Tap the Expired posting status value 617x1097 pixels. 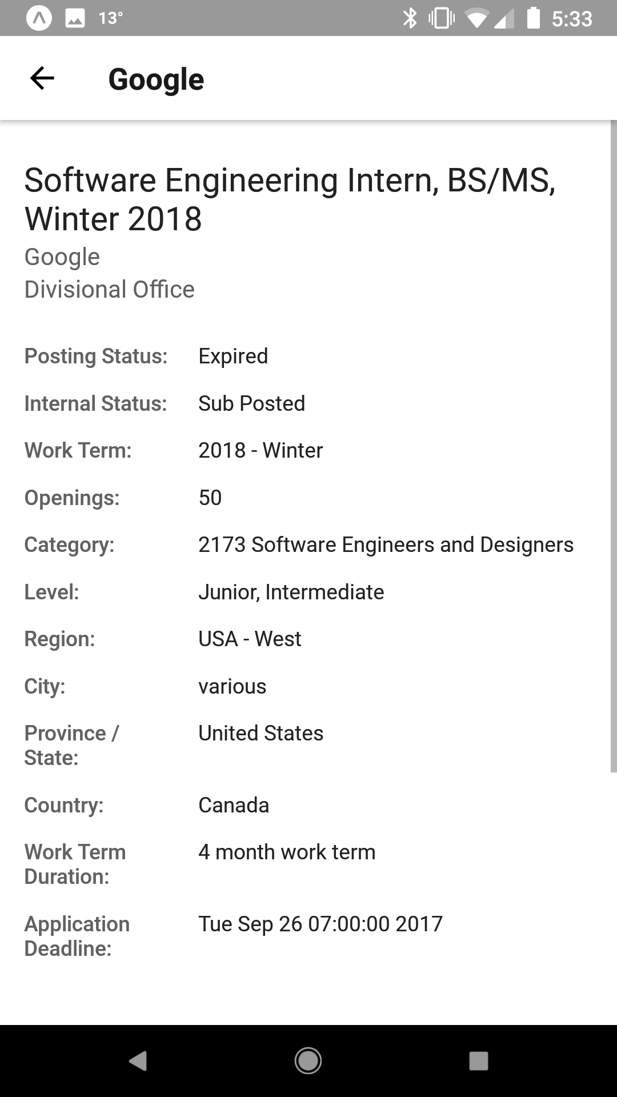pyautogui.click(x=233, y=356)
